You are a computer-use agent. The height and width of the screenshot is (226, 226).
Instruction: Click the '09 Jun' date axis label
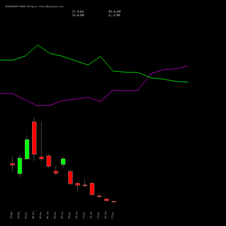pyautogui.click(x=70, y=215)
